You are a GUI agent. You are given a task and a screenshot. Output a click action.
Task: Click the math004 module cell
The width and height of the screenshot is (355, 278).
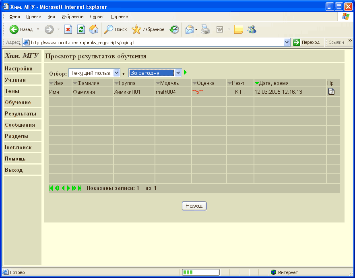[x=173, y=92]
